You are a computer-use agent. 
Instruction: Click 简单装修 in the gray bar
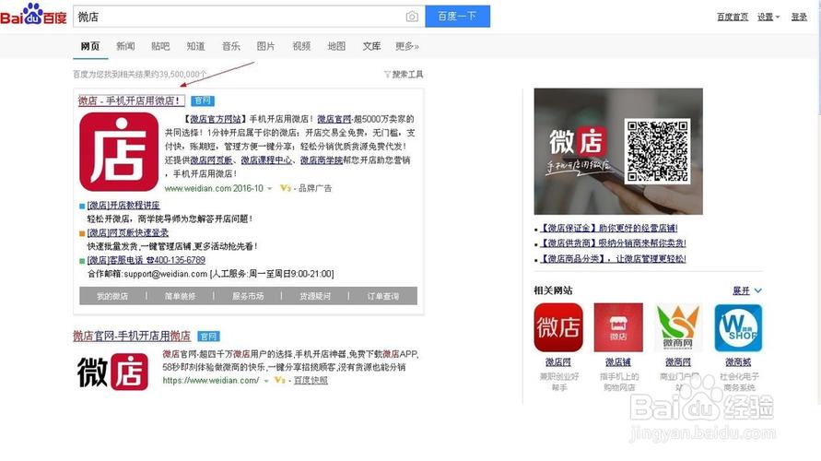coord(180,296)
